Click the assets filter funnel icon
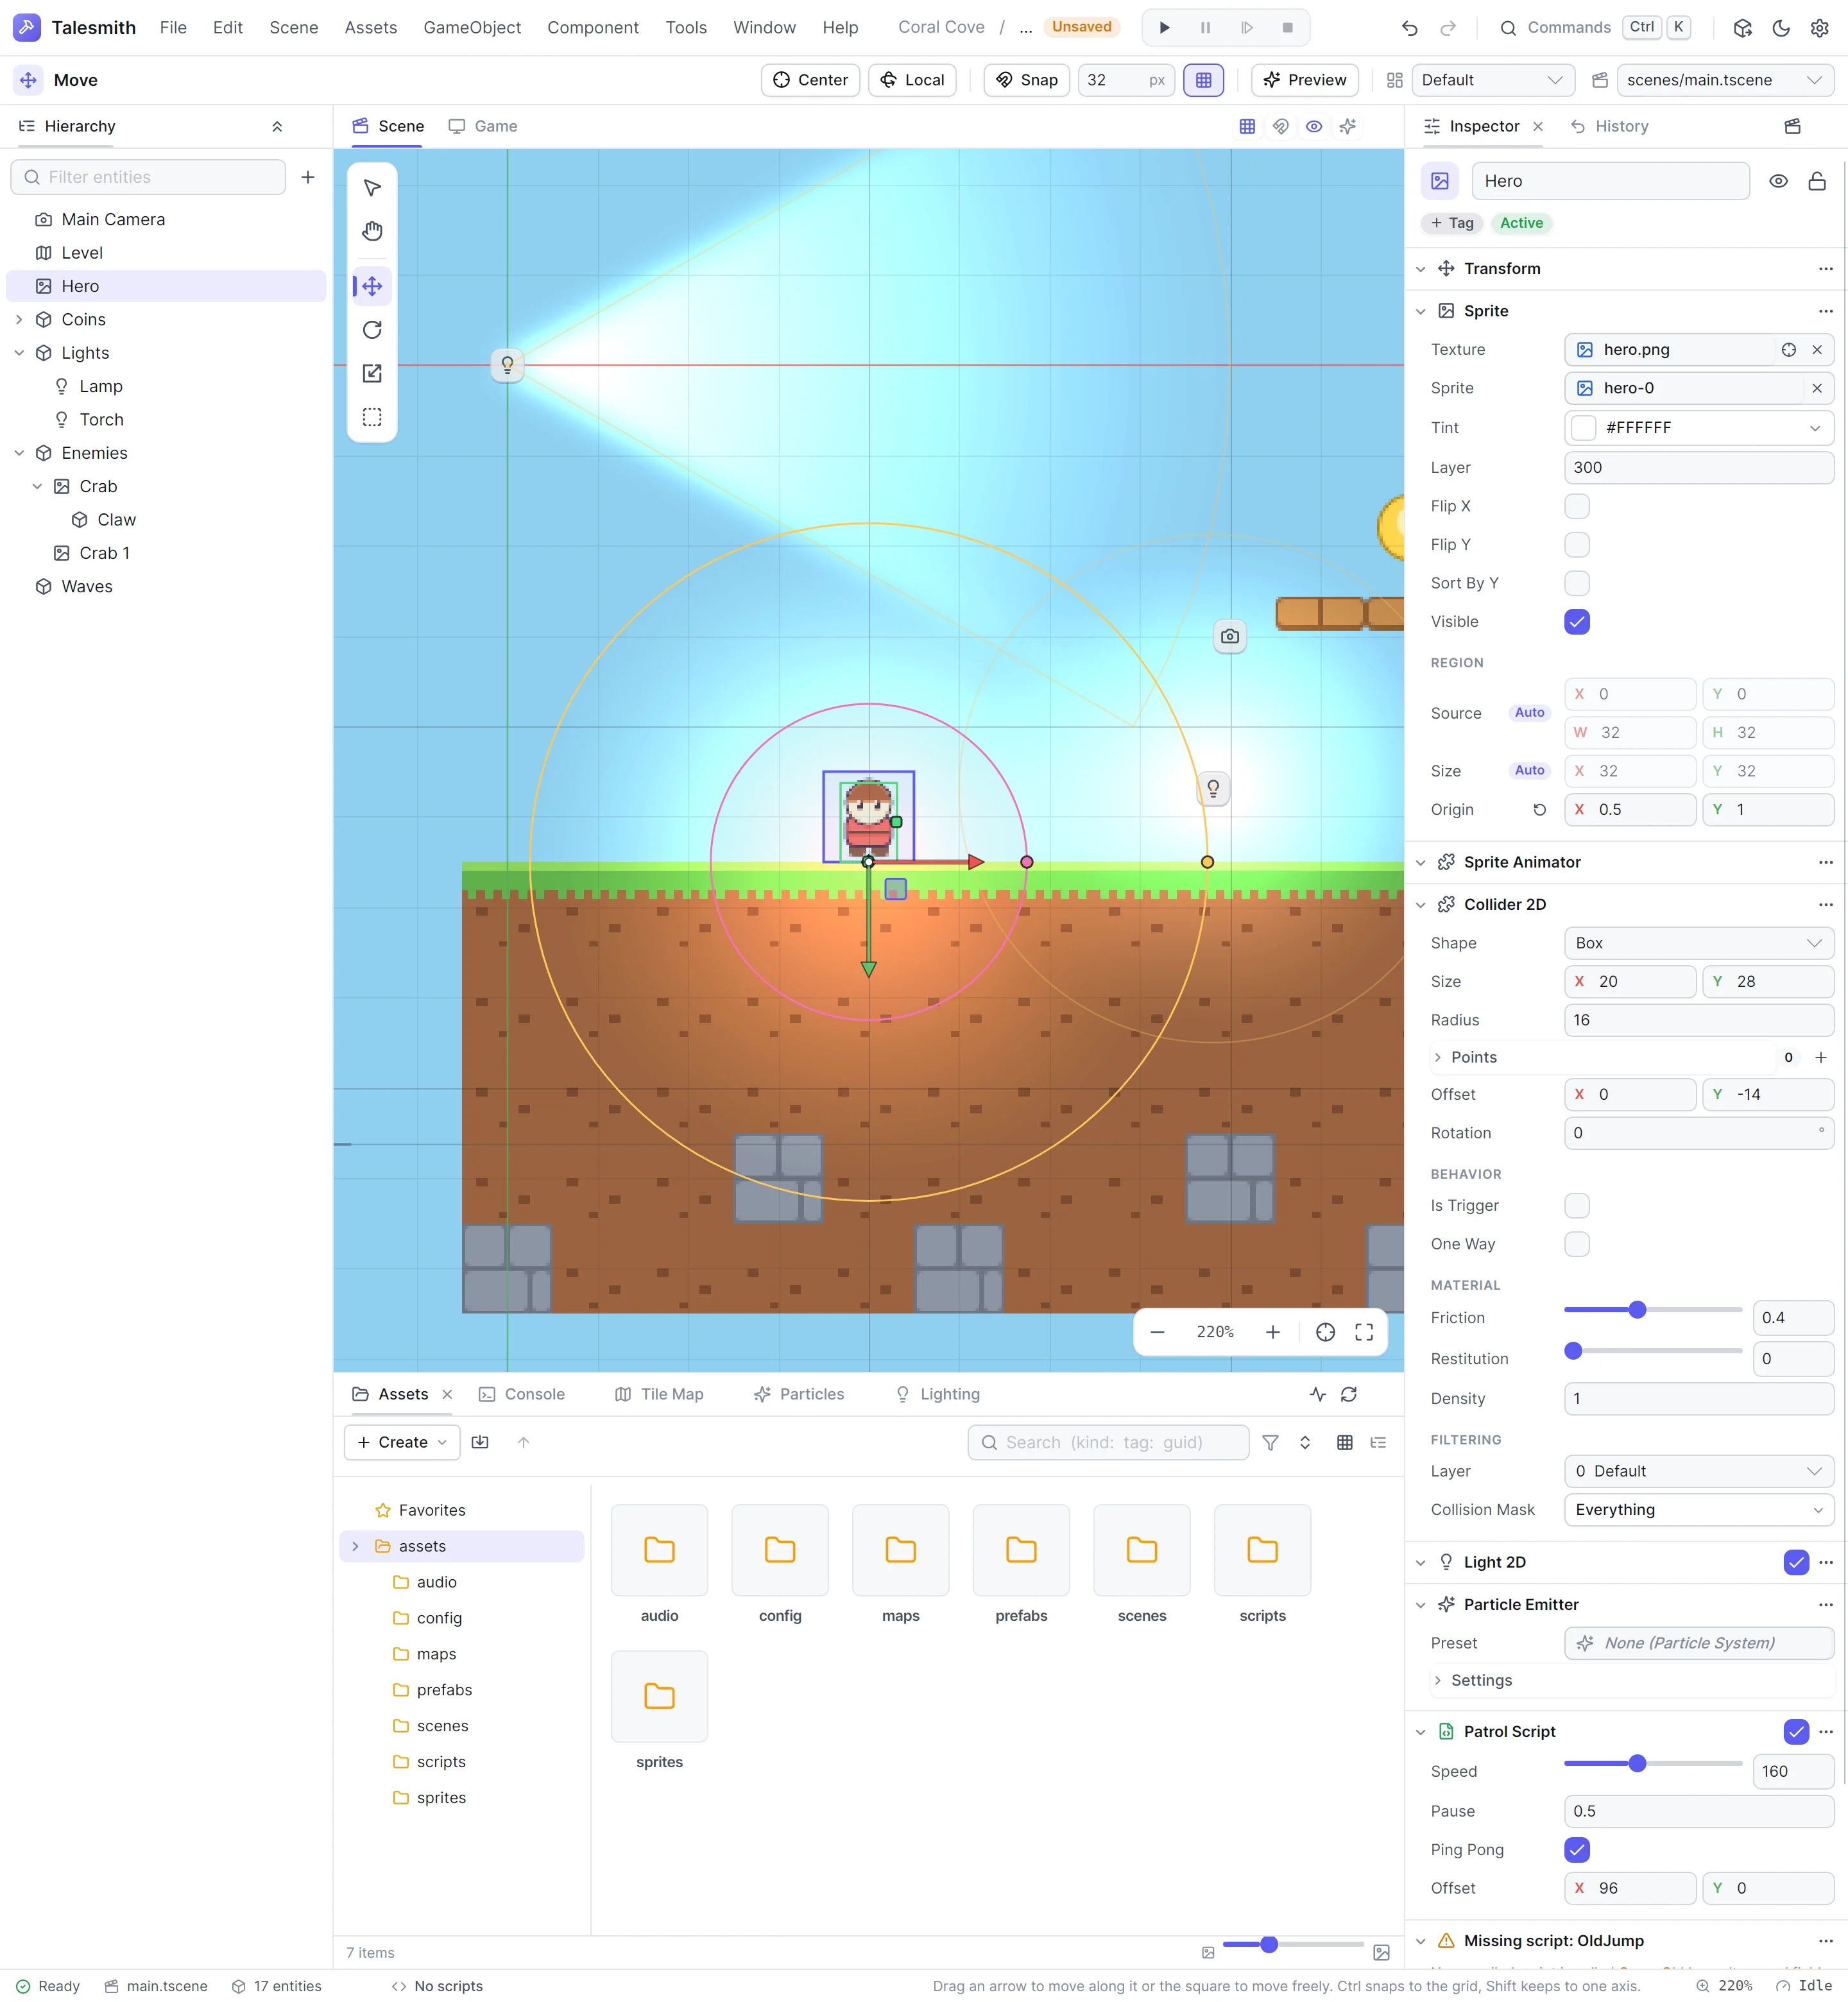The image size is (1848, 2002). 1270,1442
